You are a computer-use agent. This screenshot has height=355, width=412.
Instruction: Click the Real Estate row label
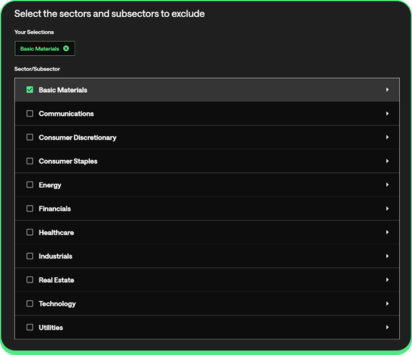coord(56,280)
